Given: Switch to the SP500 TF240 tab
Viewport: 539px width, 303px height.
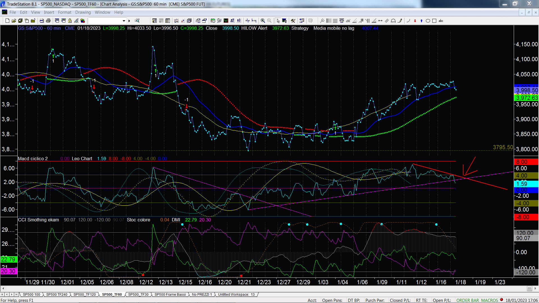Looking at the screenshot, I should 57,295.
